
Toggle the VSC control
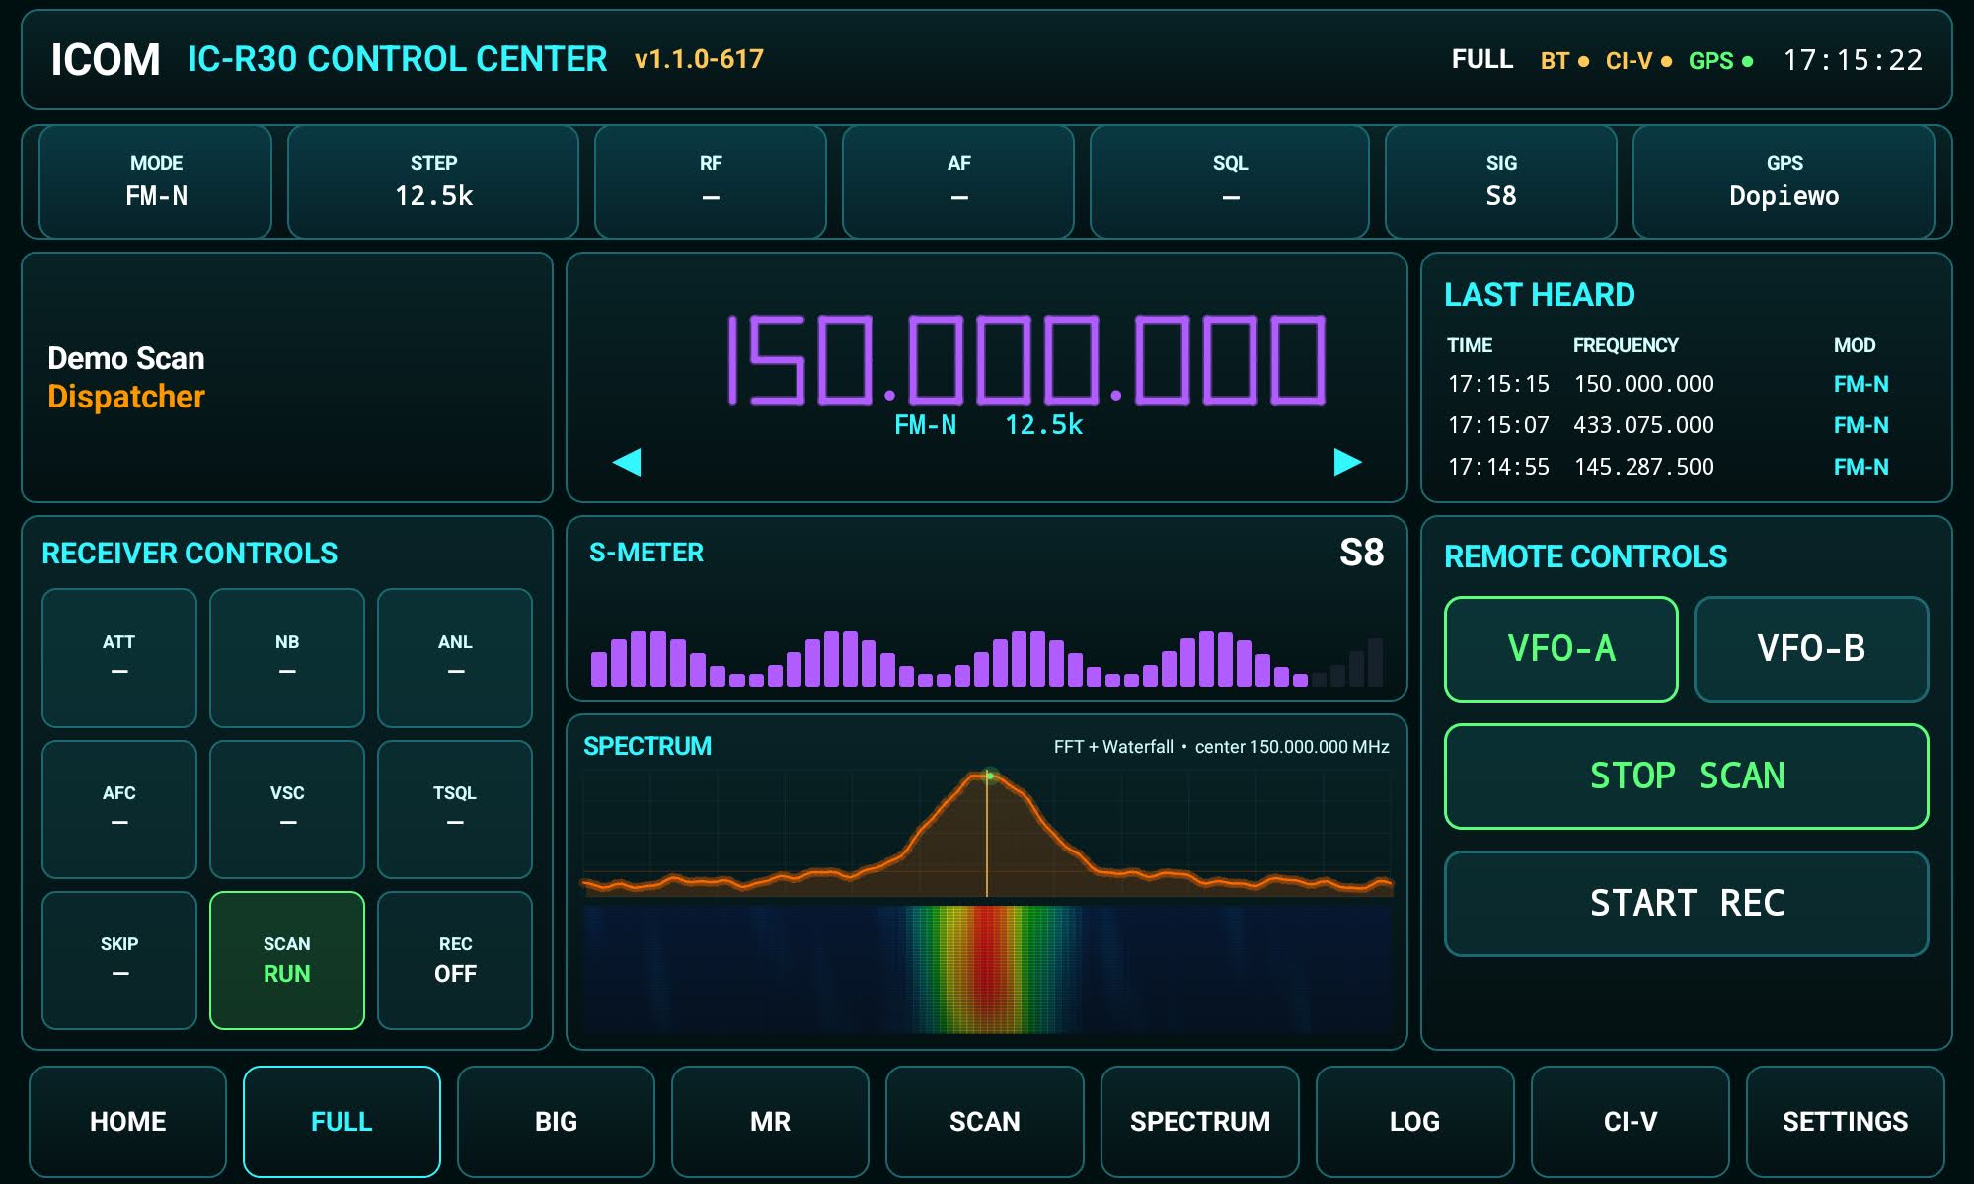pyautogui.click(x=287, y=809)
